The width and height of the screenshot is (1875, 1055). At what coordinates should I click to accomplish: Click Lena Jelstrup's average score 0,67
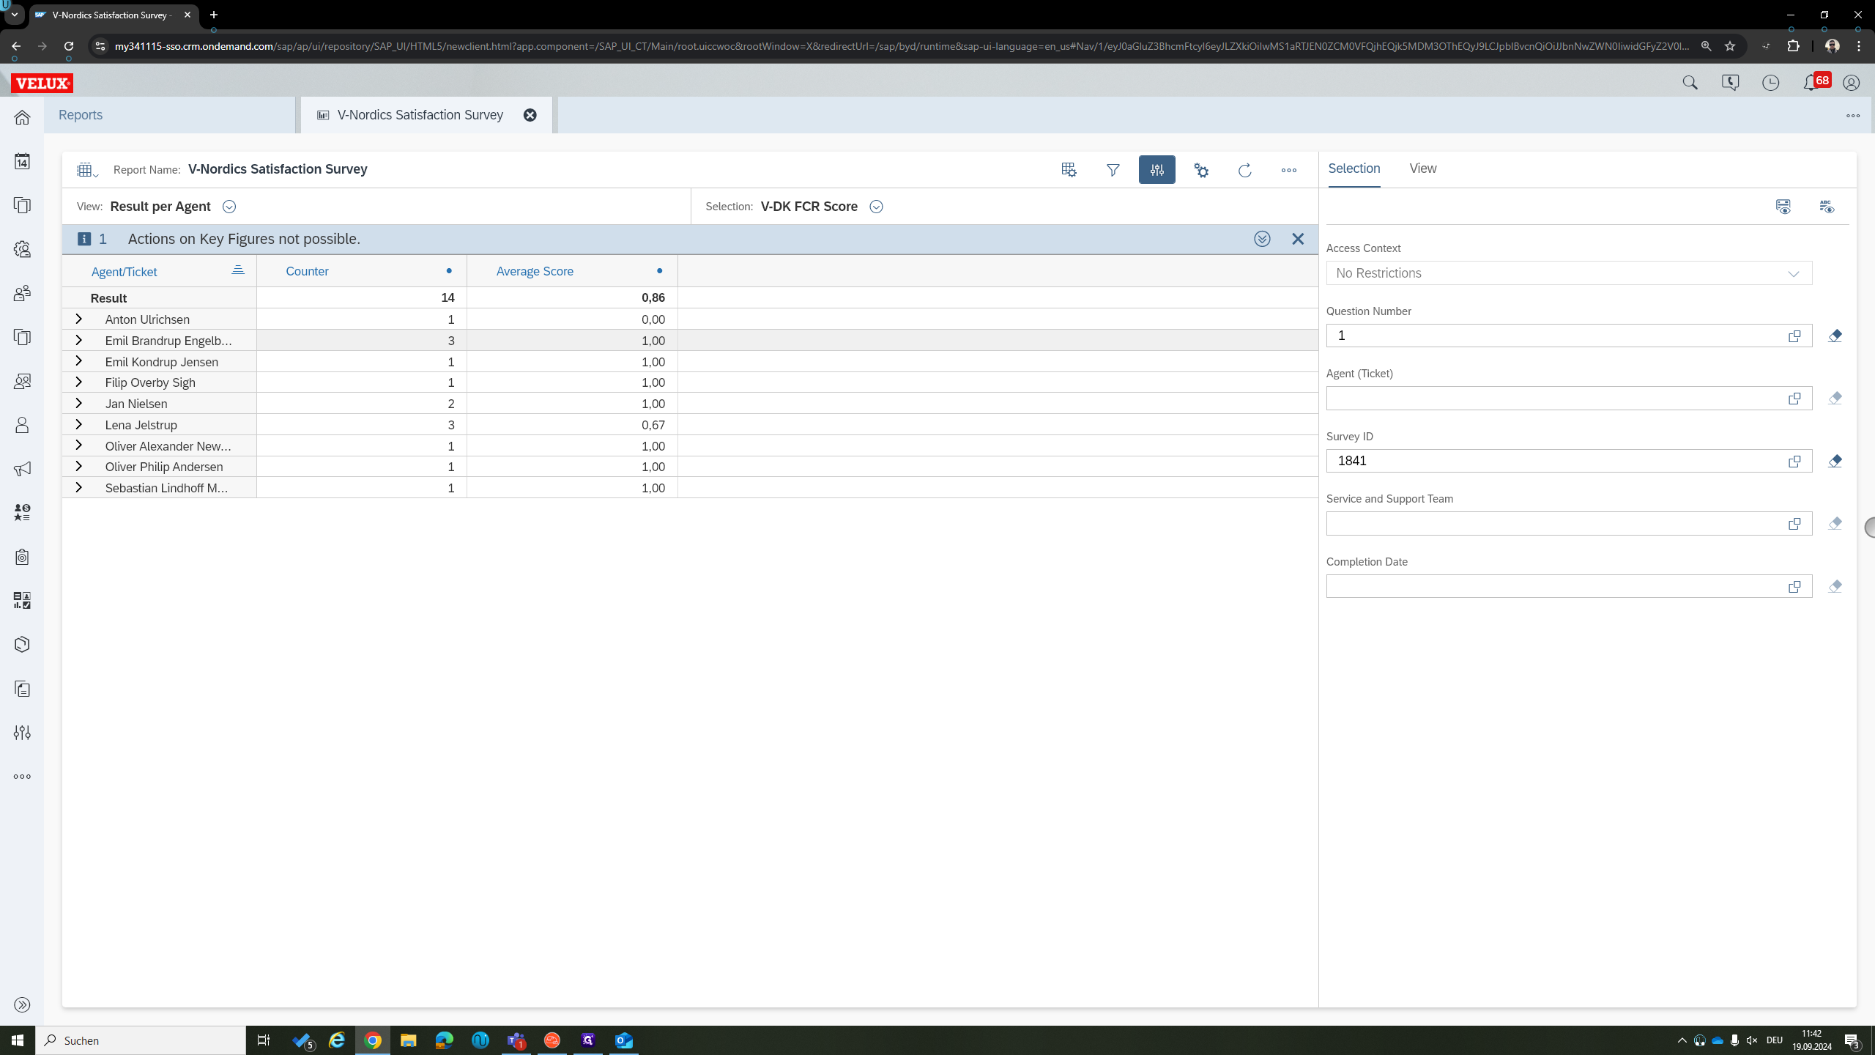coord(653,425)
